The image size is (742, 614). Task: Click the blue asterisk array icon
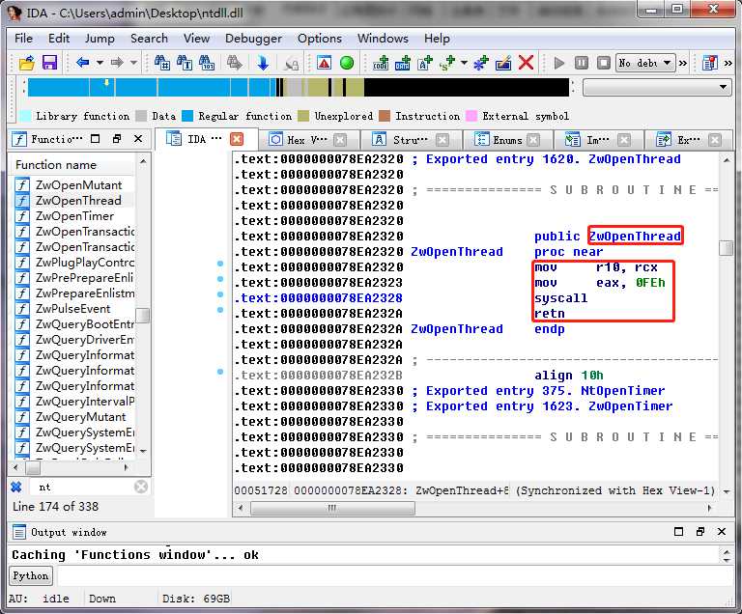(481, 63)
